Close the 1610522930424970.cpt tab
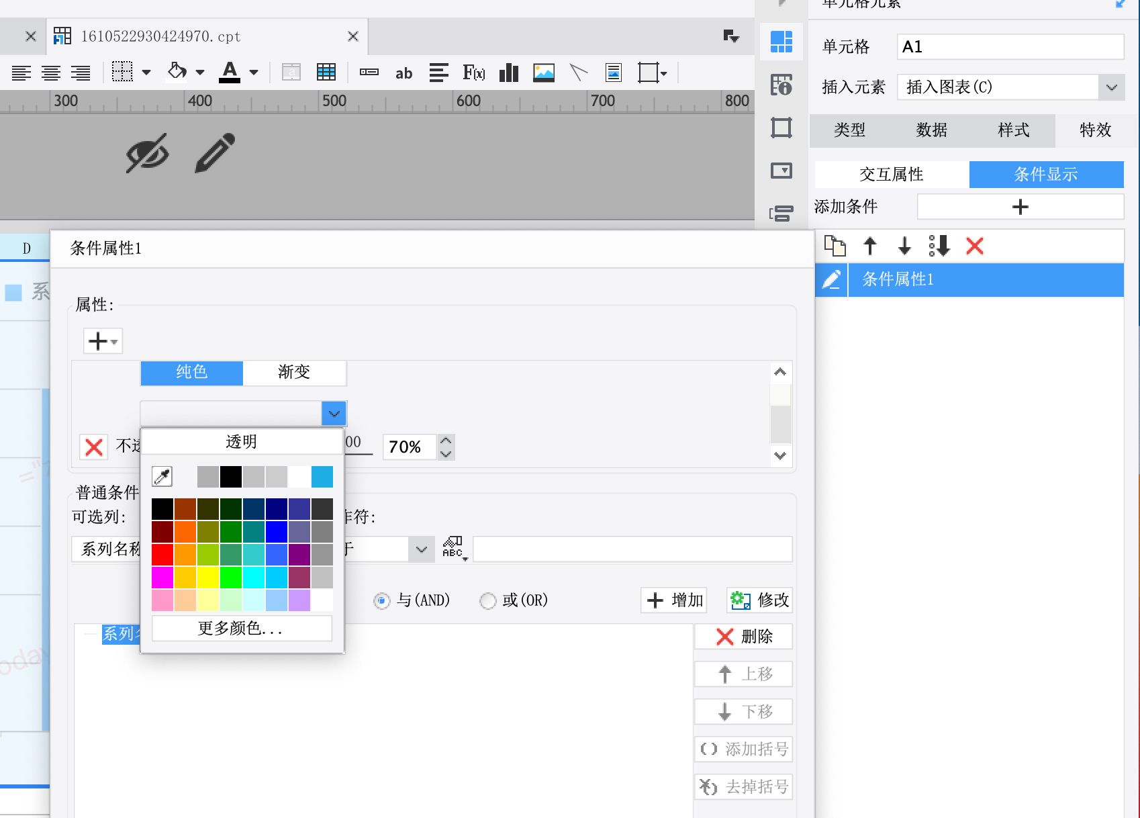 [x=353, y=36]
